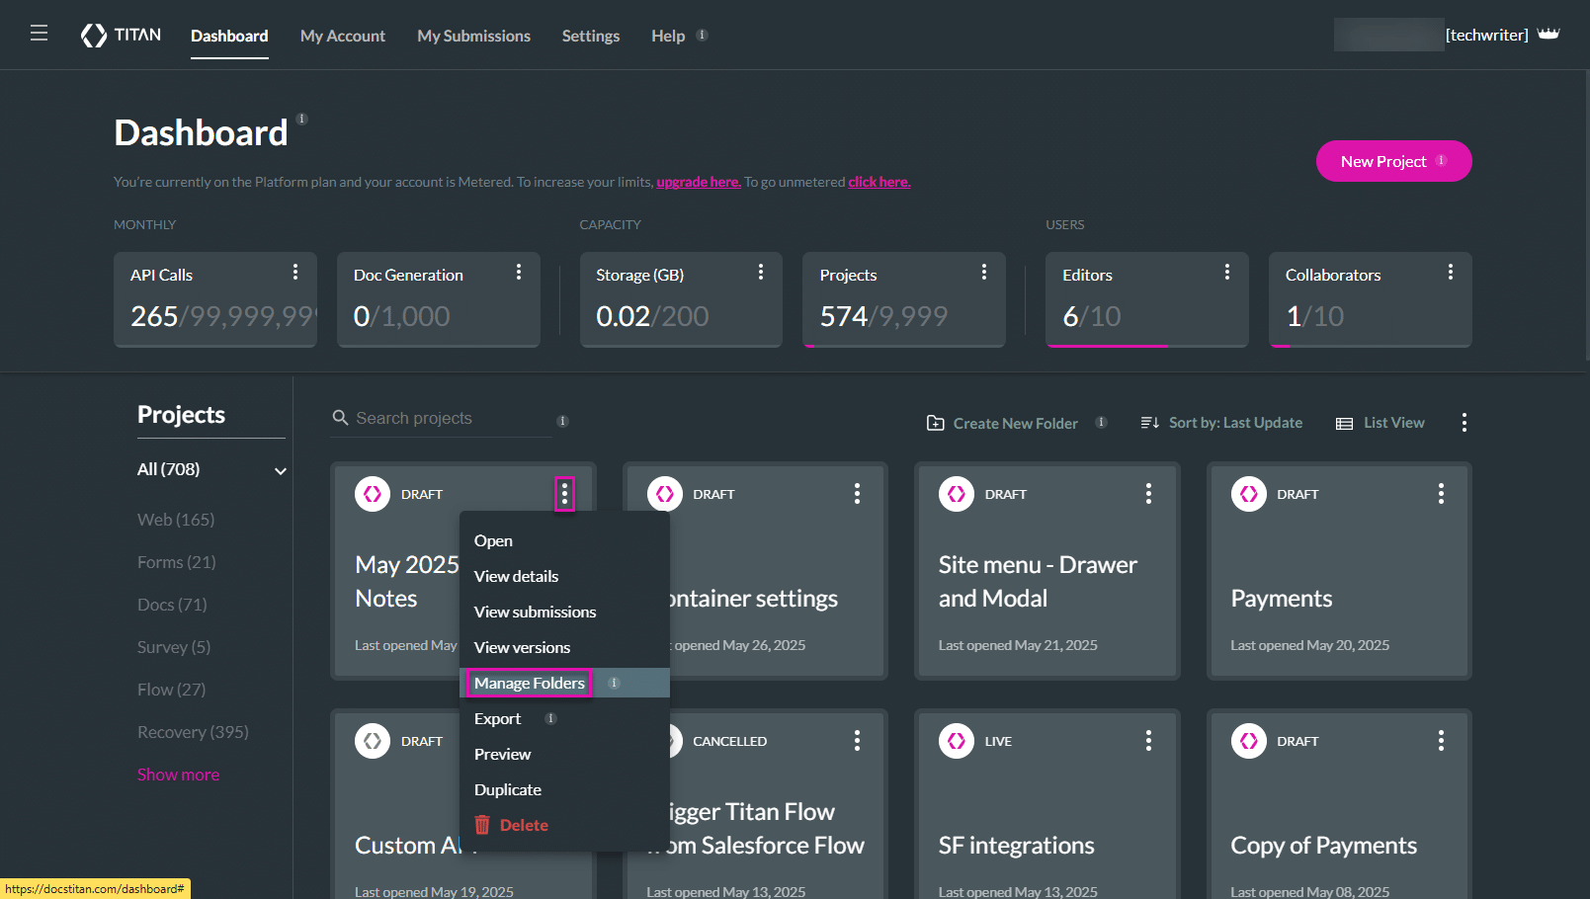Follow the 'upgrade here' link
Viewport: 1590px width, 899px height.
click(698, 182)
